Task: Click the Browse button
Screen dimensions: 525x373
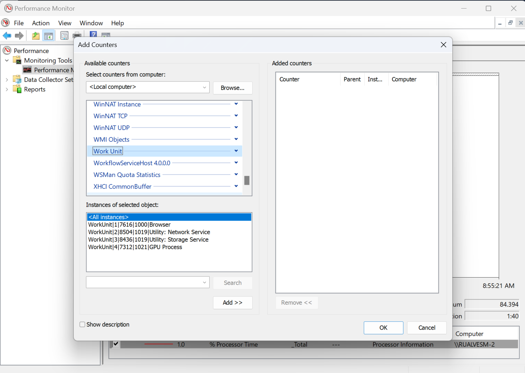Action: (232, 88)
